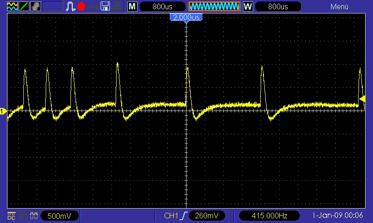Click the empty status box in top bar

pyautogui.click(x=53, y=7)
